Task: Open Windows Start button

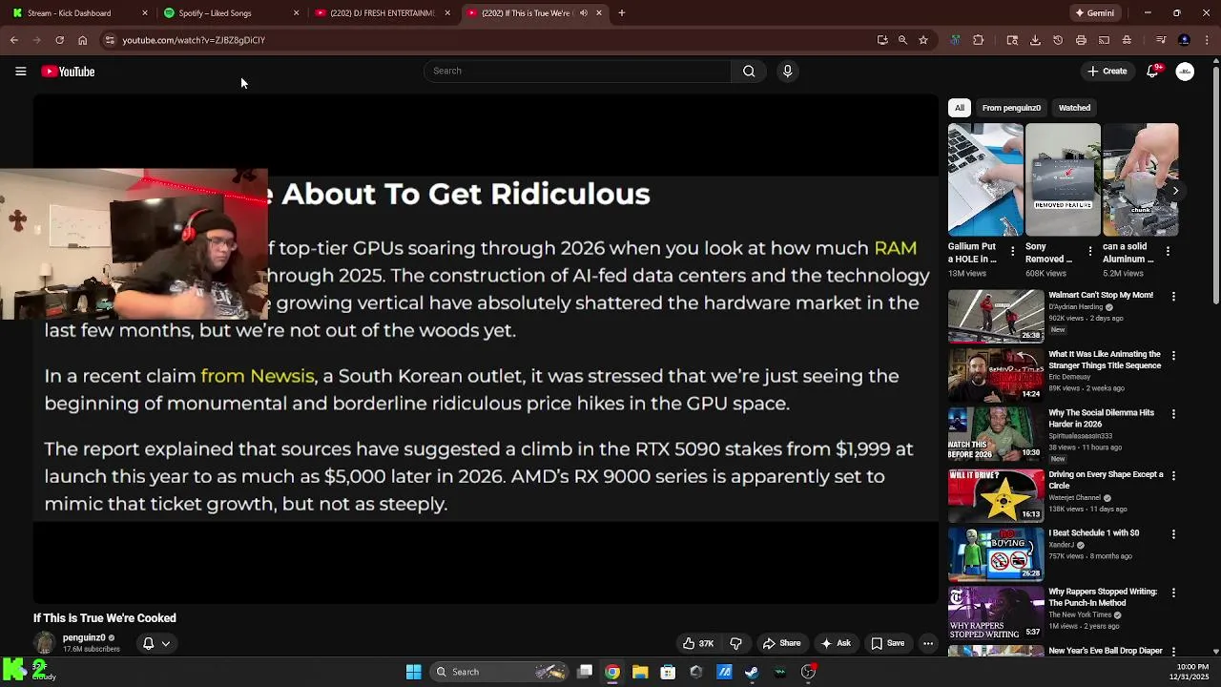Action: pos(413,672)
